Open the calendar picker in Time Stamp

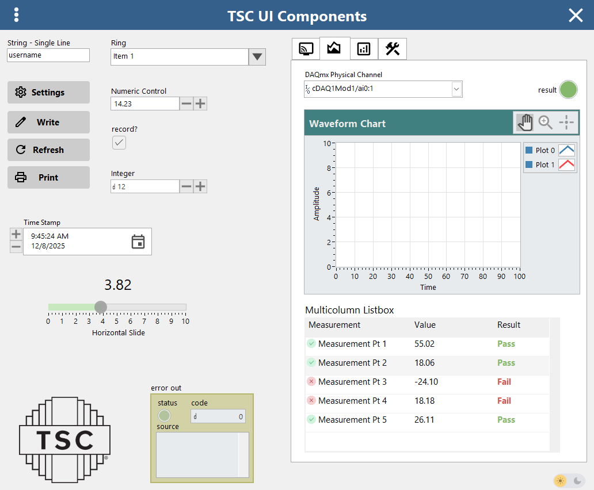pyautogui.click(x=138, y=242)
